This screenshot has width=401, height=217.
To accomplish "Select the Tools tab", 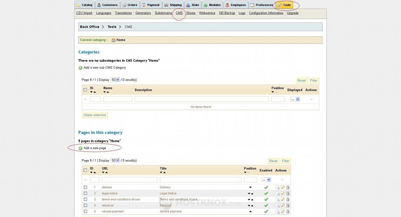I will click(284, 5).
